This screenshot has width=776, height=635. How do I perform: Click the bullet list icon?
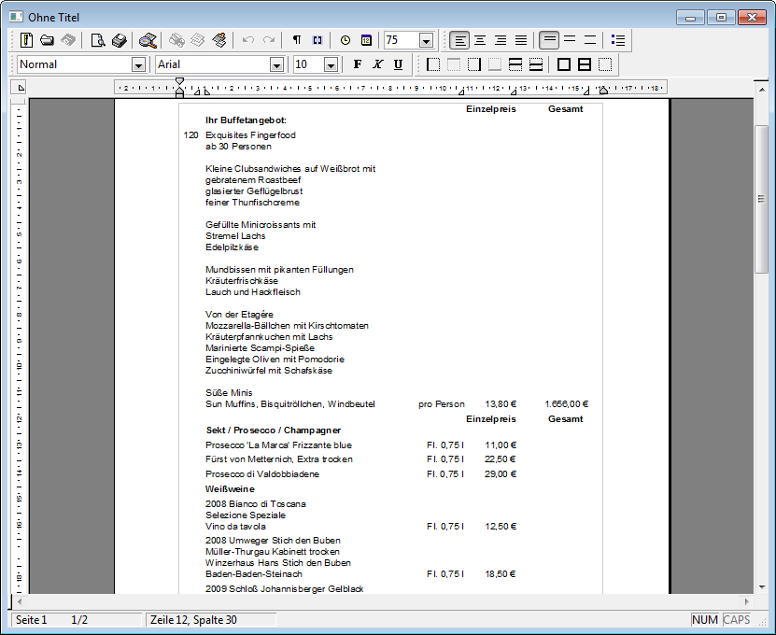point(617,40)
